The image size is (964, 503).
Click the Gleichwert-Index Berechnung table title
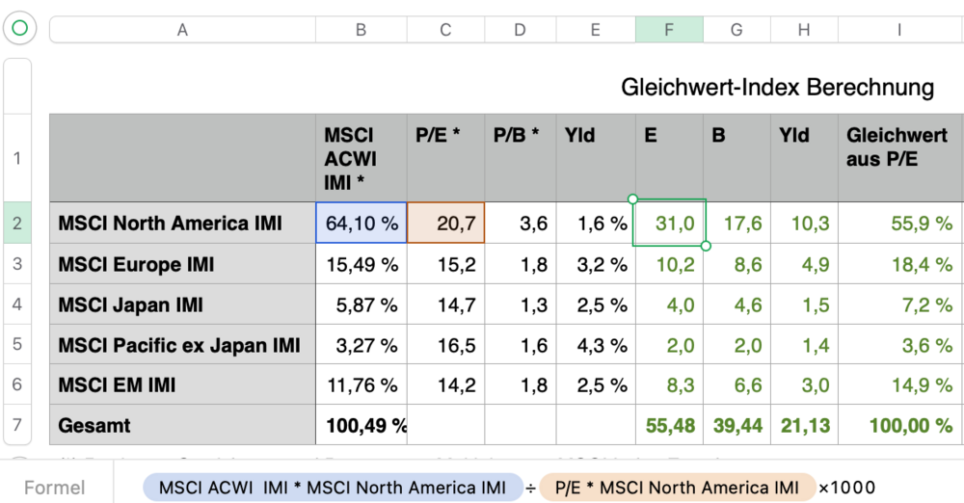pyautogui.click(x=777, y=88)
